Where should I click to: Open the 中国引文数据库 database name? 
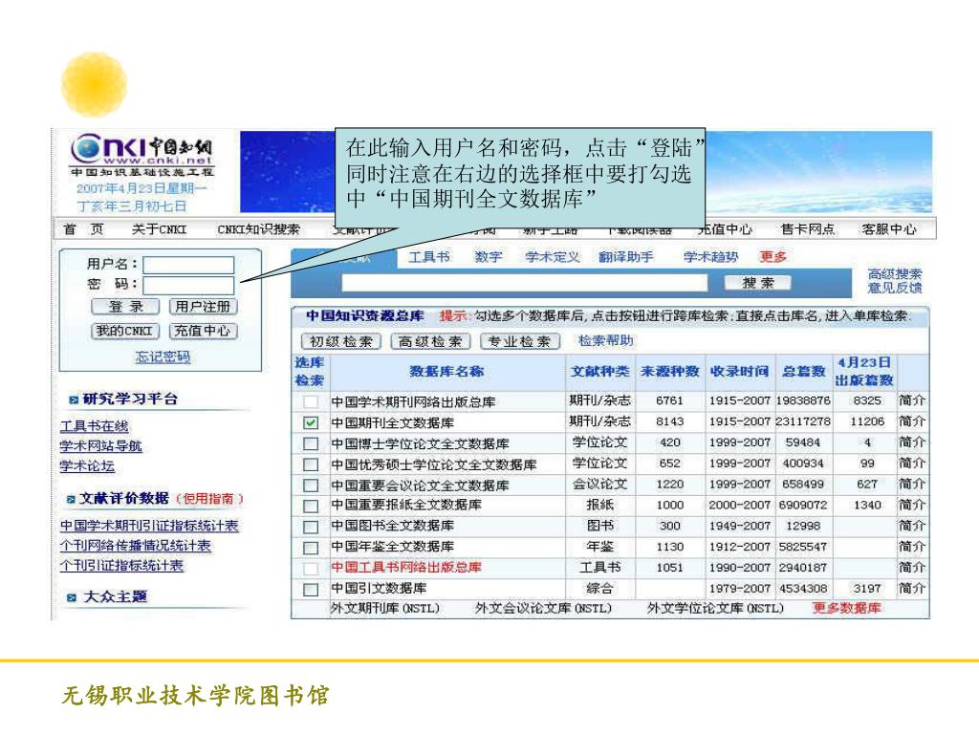(379, 588)
